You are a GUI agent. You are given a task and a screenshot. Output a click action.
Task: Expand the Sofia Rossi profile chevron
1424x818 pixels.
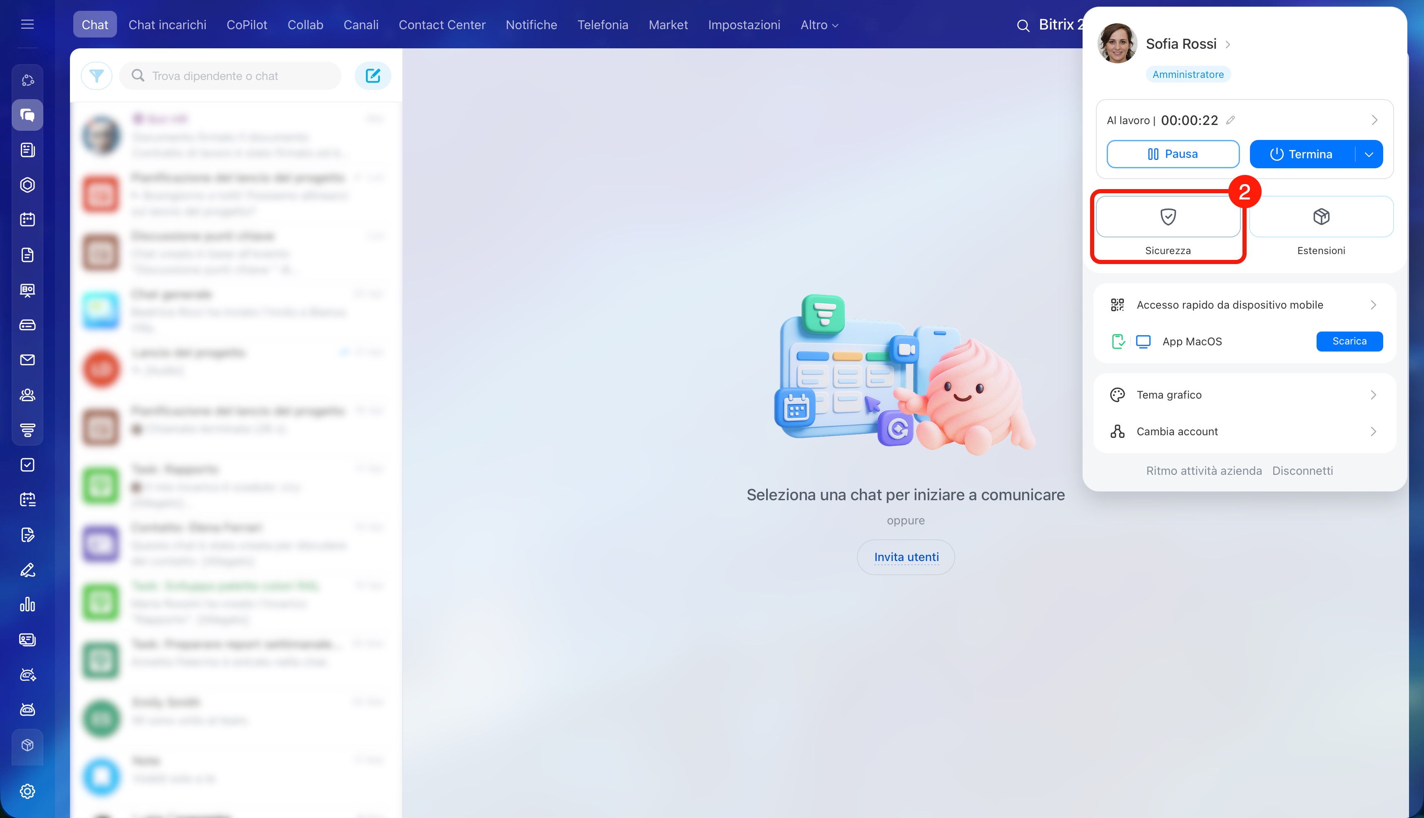point(1228,45)
